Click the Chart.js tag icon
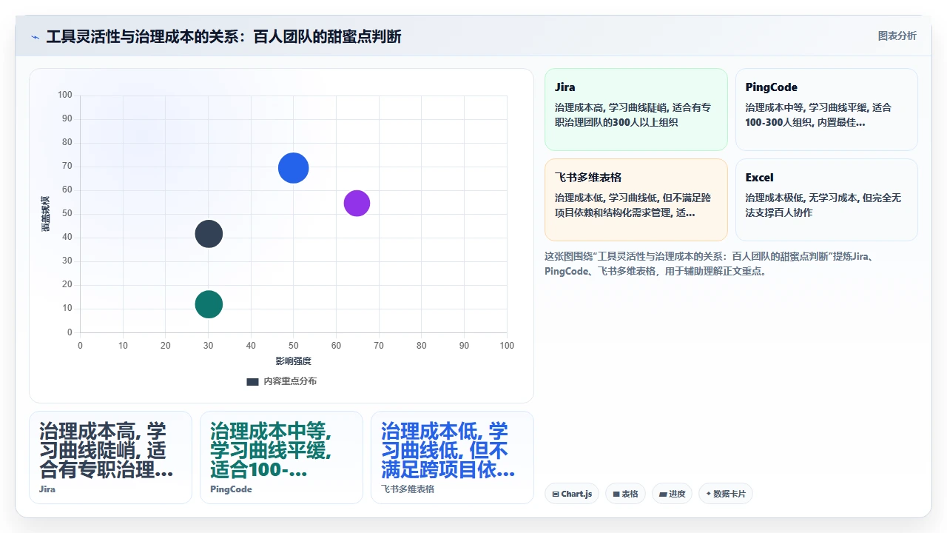The width and height of the screenshot is (947, 533). click(556, 494)
